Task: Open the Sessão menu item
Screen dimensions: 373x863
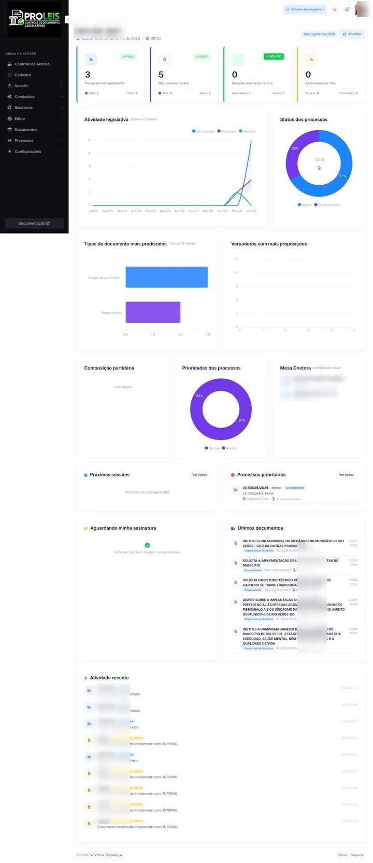Action: 34,86
